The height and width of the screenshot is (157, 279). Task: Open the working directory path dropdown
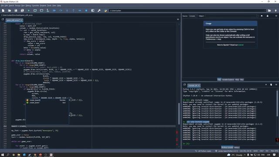pyautogui.click(x=265, y=10)
